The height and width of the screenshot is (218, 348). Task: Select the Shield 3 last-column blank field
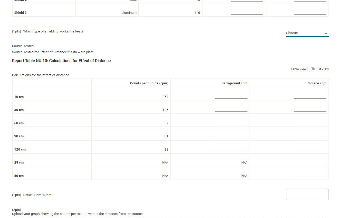click(310, 12)
